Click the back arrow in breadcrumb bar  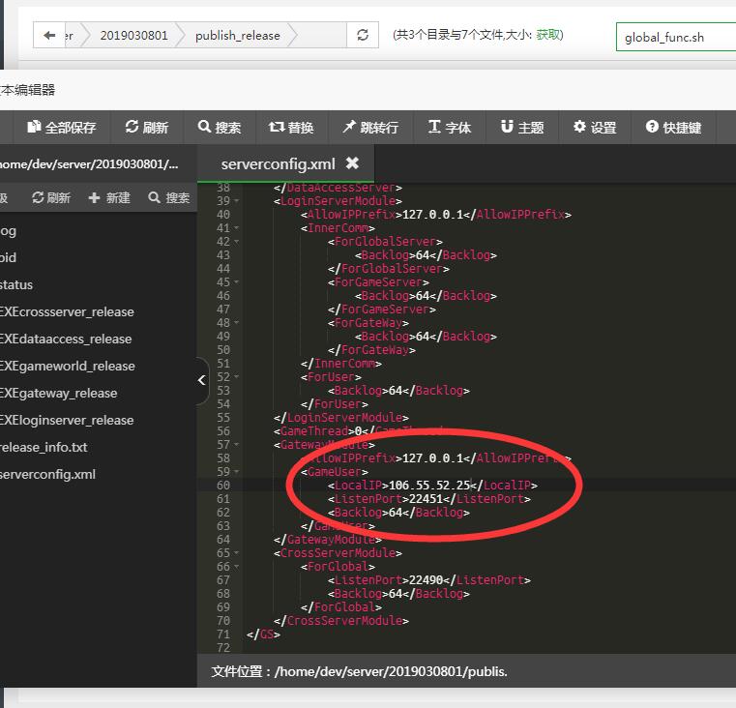pos(48,35)
